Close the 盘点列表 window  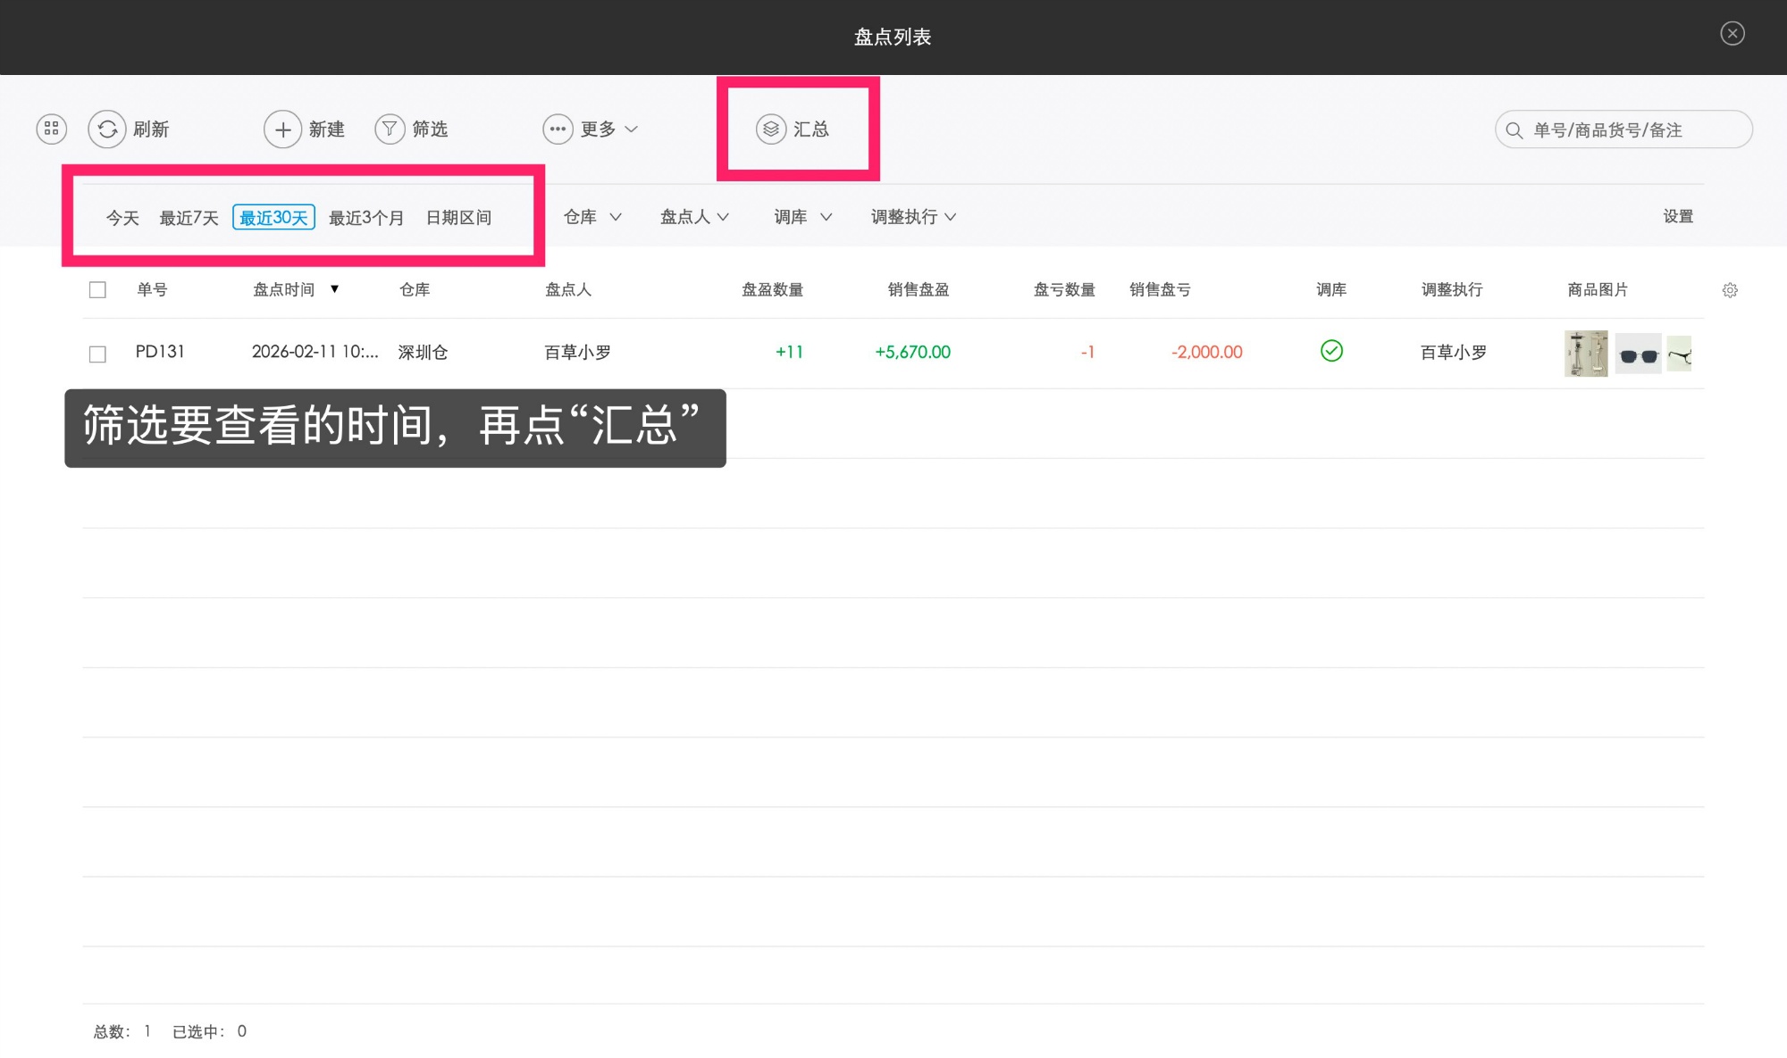[1732, 34]
